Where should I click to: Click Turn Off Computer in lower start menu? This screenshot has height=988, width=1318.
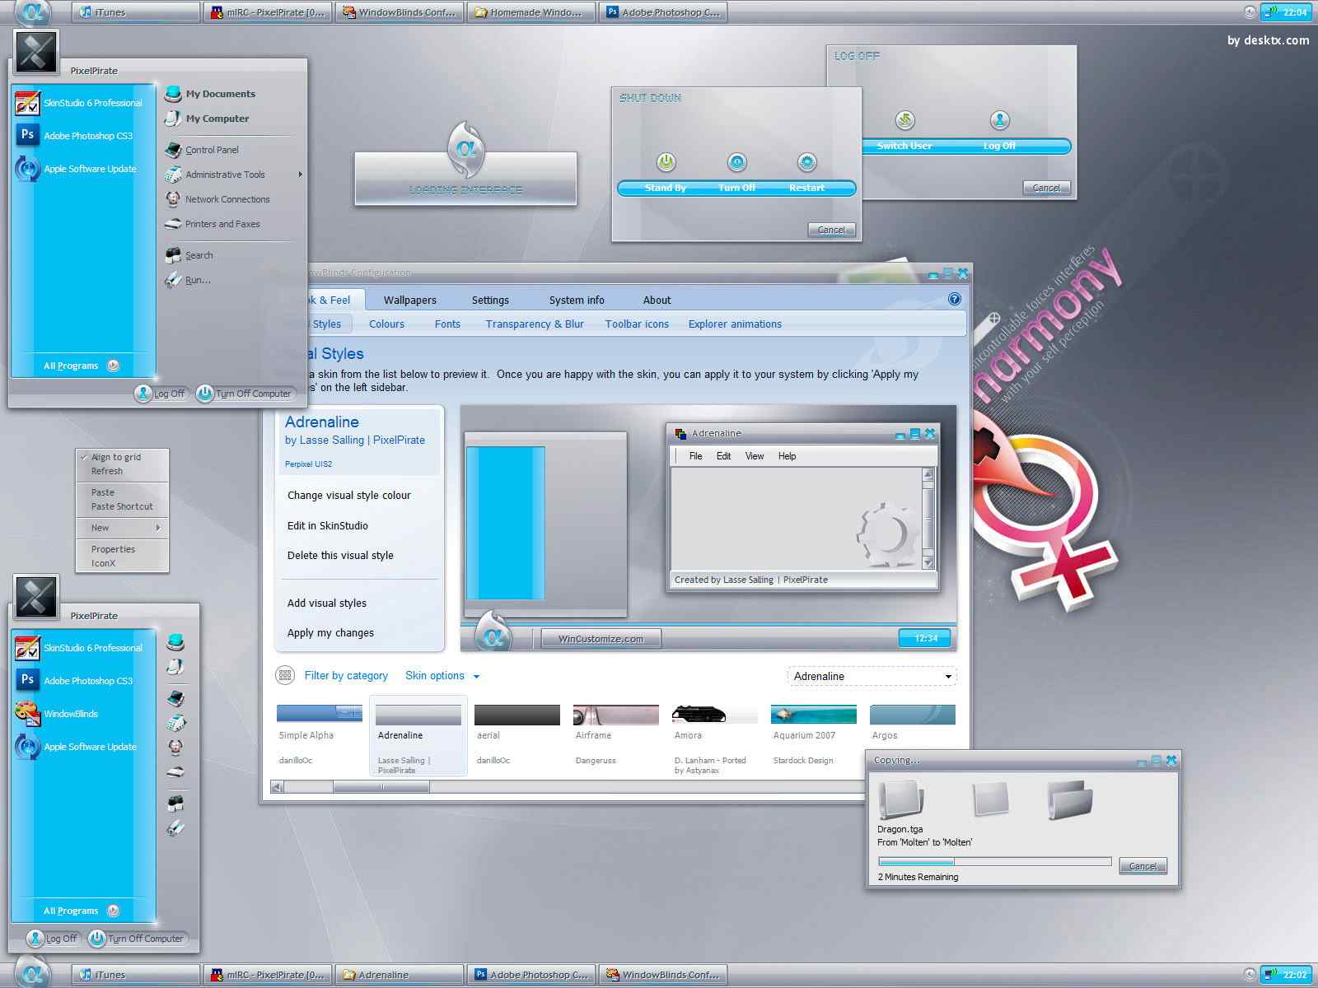pyautogui.click(x=137, y=939)
